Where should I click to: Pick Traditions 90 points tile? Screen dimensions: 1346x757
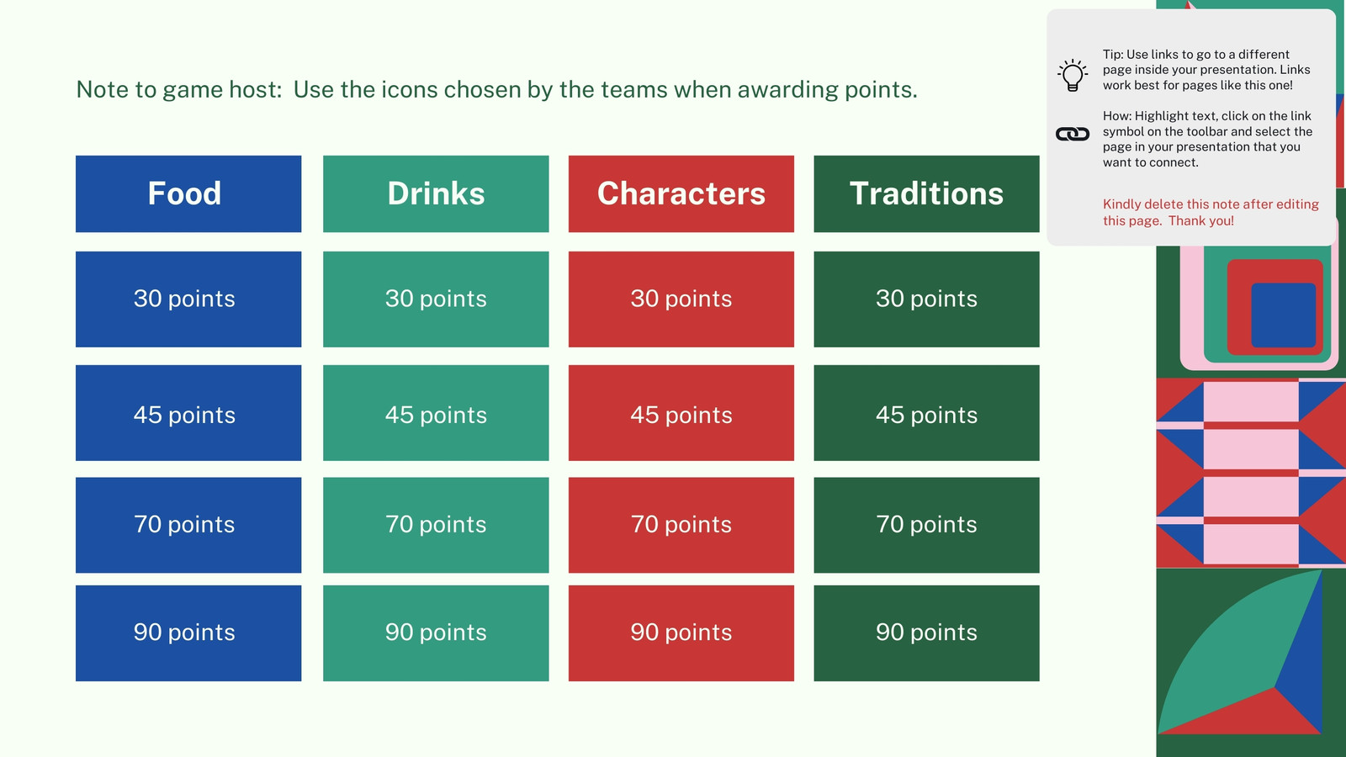tap(926, 633)
